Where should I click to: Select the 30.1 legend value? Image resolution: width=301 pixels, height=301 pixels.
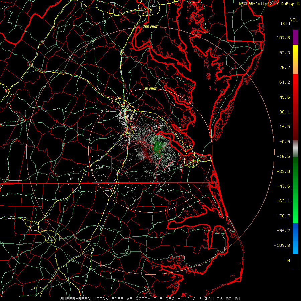coord(285,112)
